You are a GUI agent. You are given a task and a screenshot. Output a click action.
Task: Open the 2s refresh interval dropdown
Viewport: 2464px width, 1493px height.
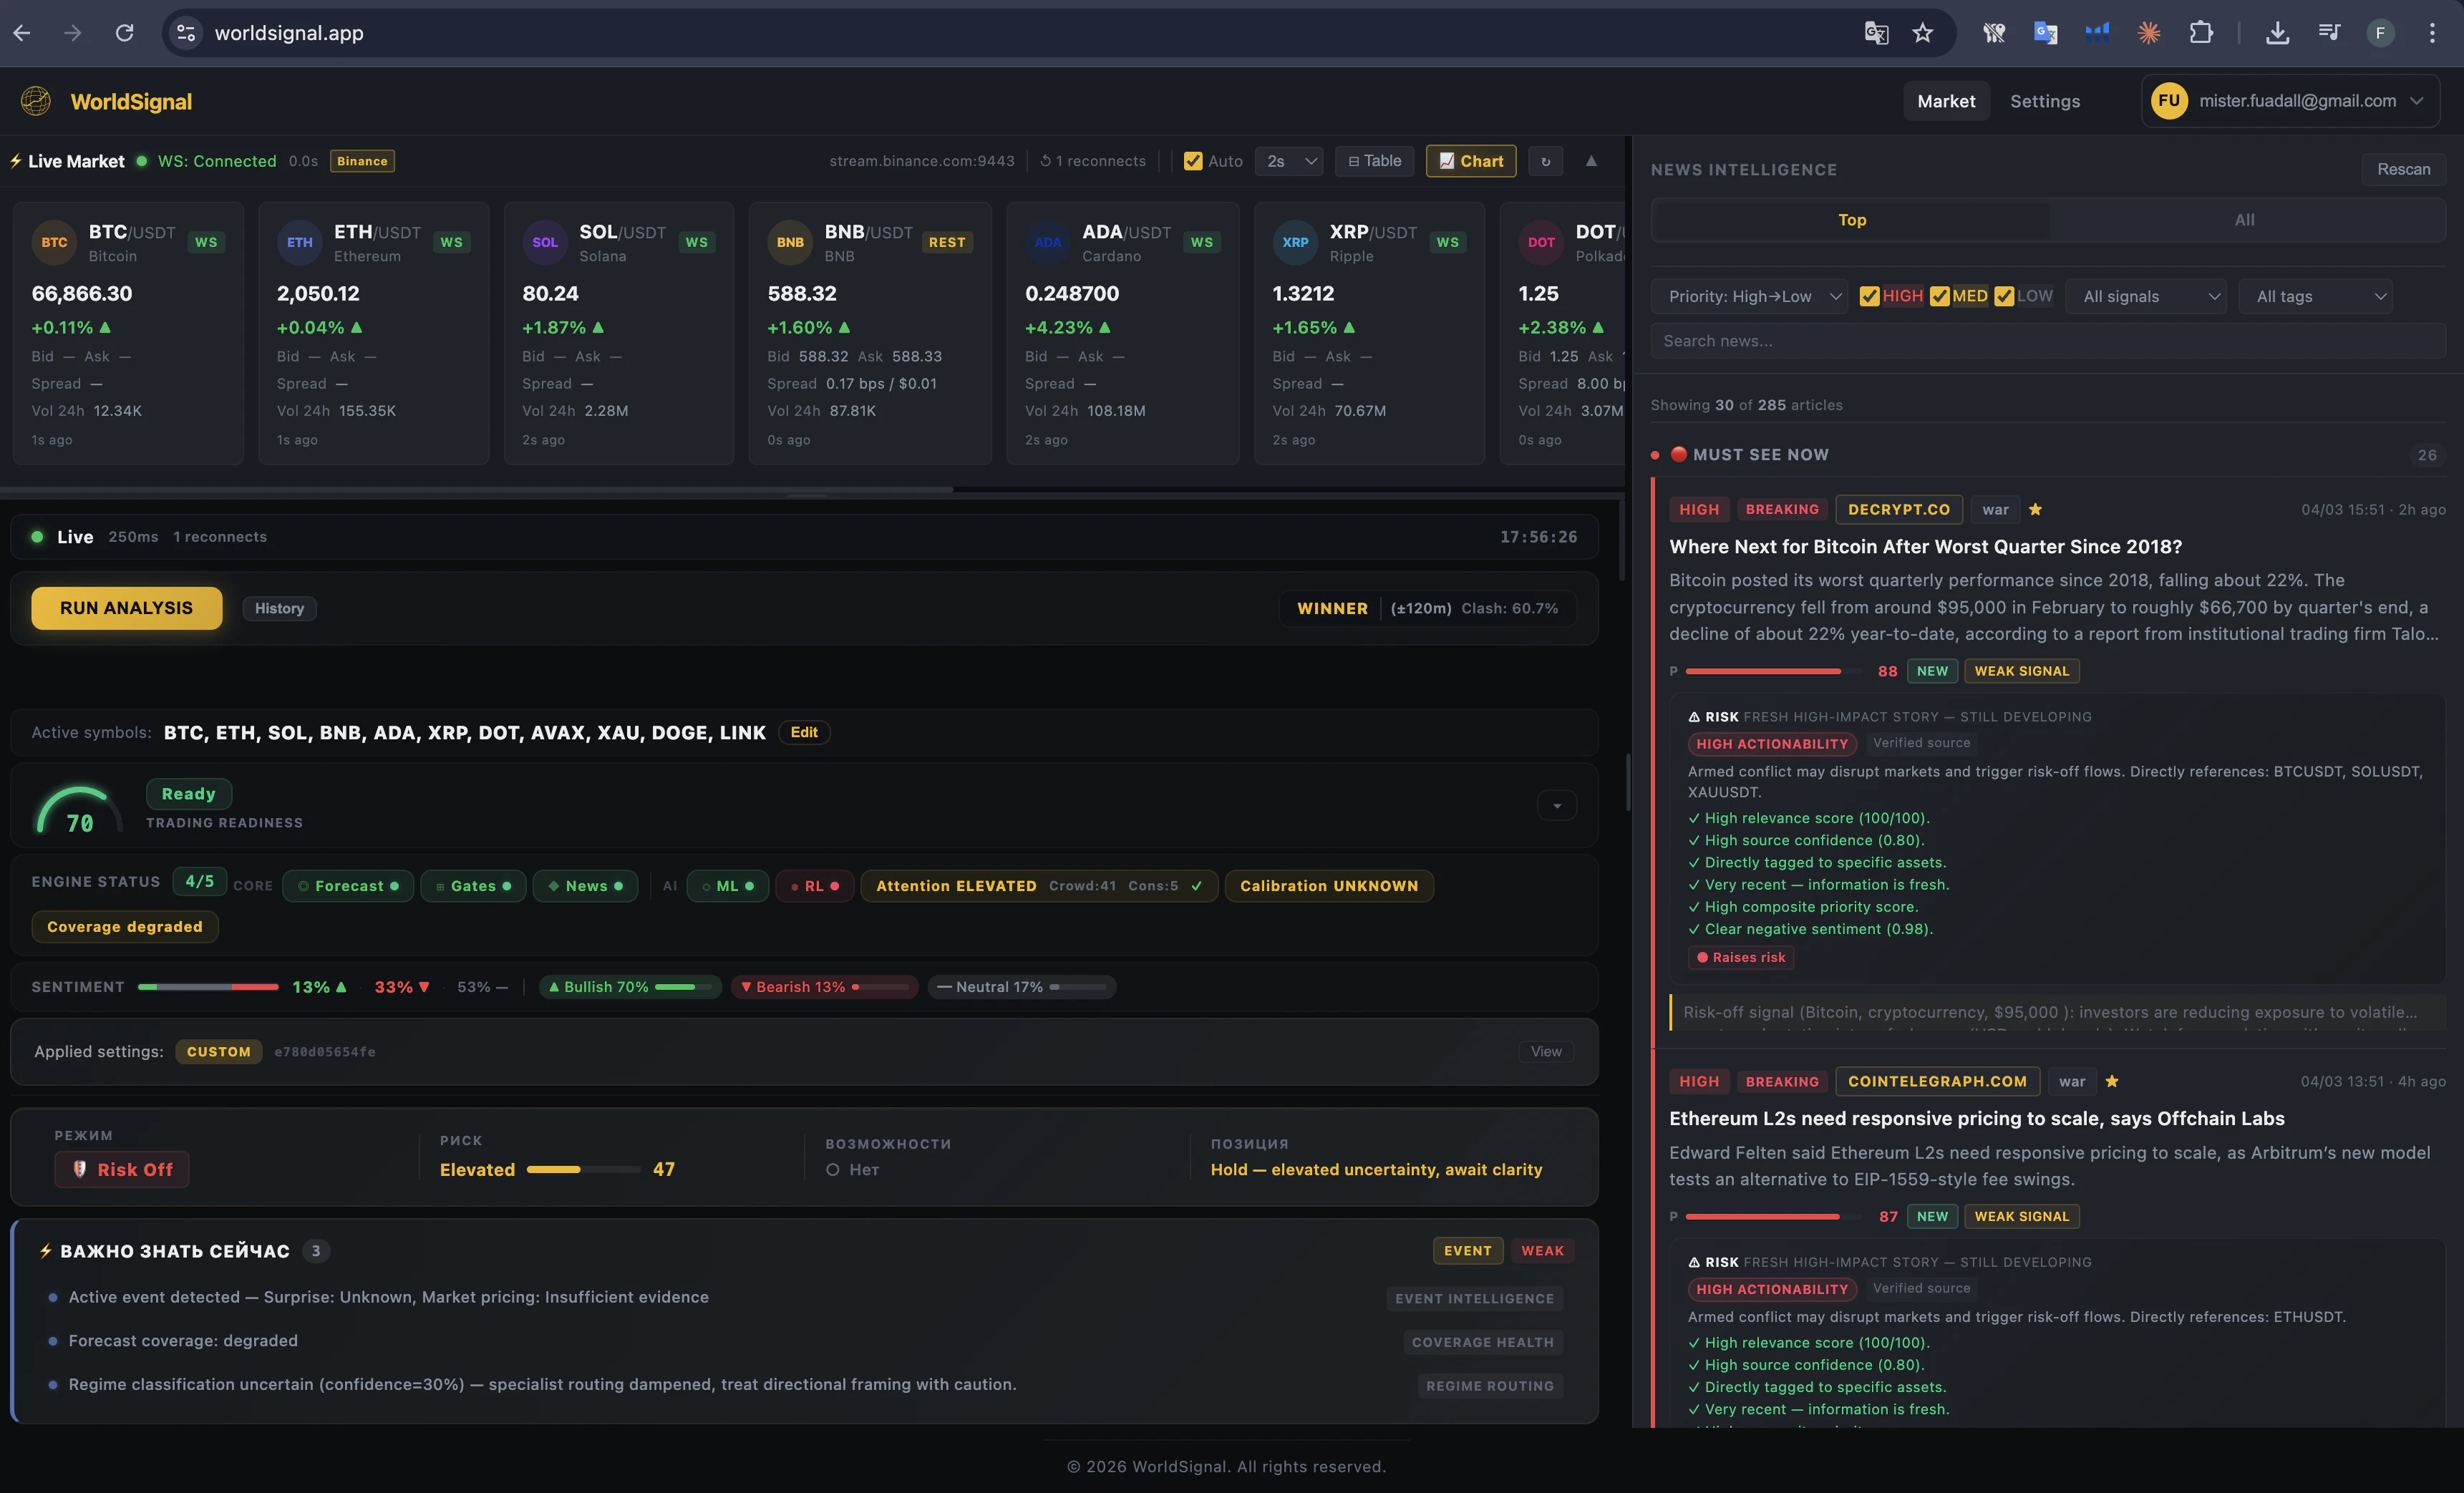[x=1289, y=161]
